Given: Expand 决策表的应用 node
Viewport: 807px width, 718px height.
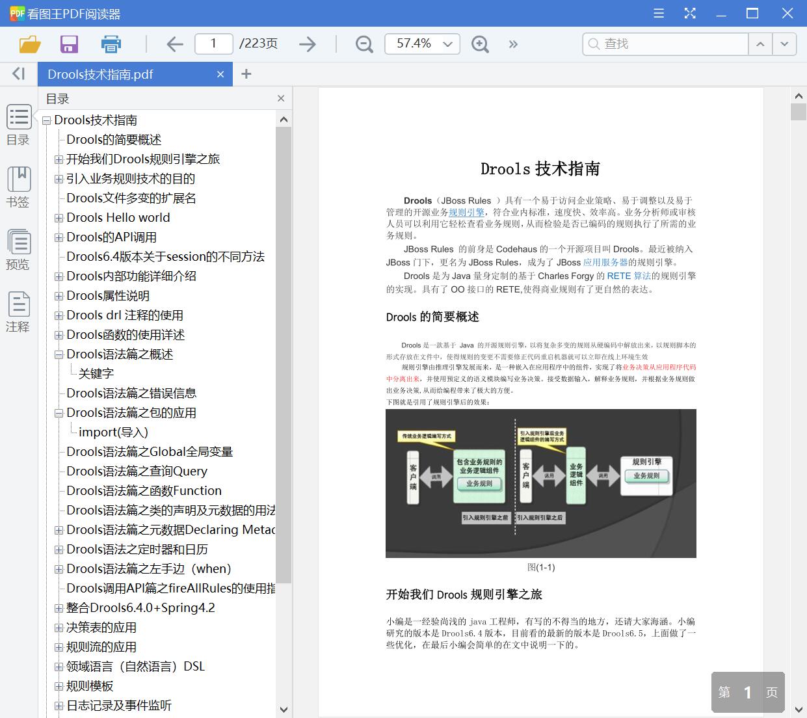Looking at the screenshot, I should (x=59, y=628).
